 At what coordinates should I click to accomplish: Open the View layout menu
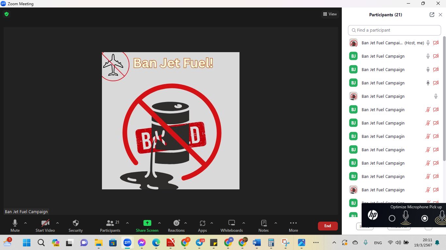pos(330,14)
